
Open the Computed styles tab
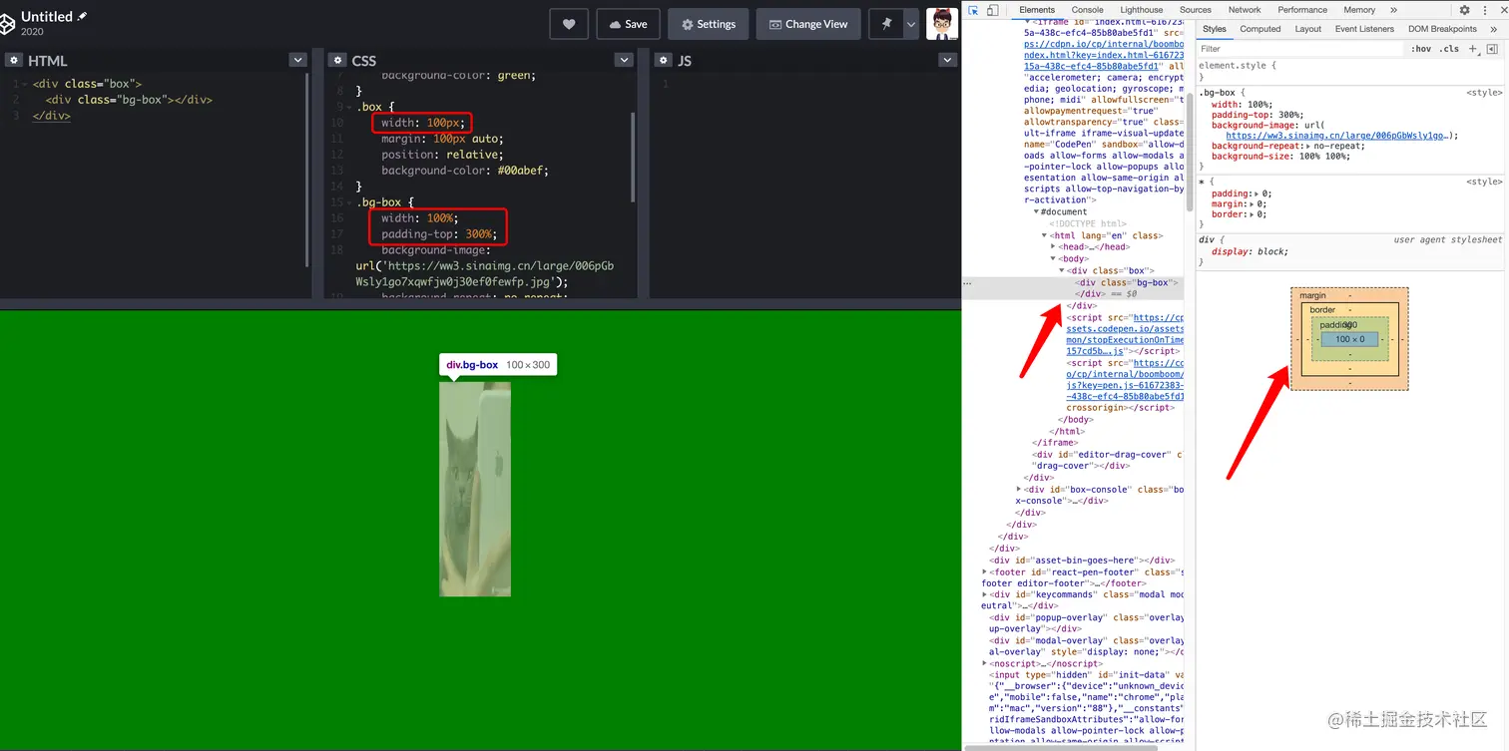pos(1260,29)
